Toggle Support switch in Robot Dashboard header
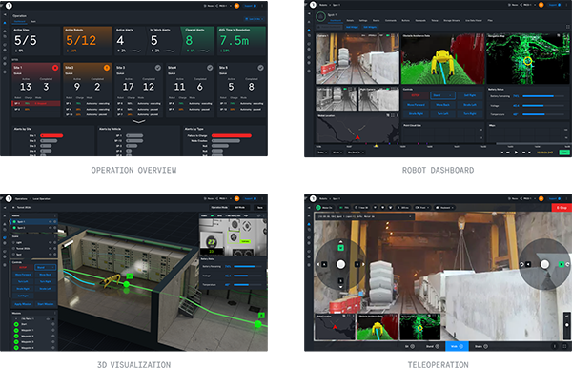 [560, 5]
